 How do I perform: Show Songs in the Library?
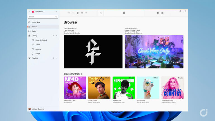pos(37,54)
